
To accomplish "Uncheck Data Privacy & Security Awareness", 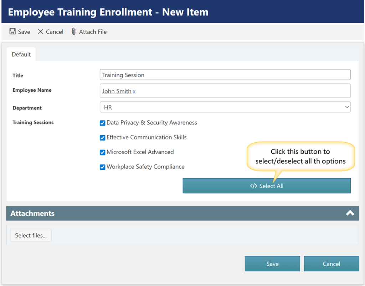I will click(x=103, y=123).
